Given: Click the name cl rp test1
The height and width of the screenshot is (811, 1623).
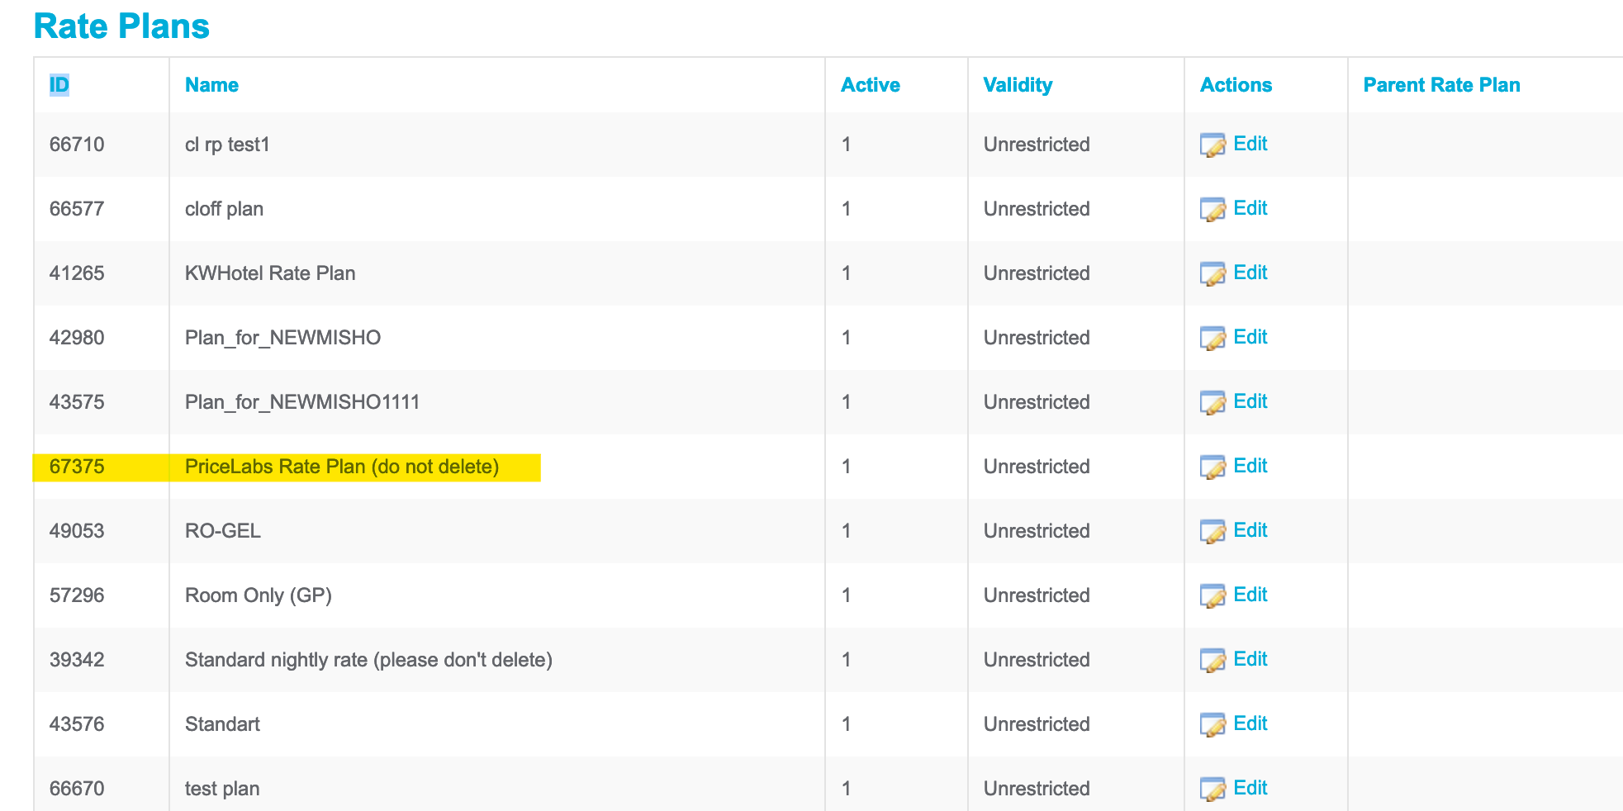Looking at the screenshot, I should pyautogui.click(x=227, y=145).
